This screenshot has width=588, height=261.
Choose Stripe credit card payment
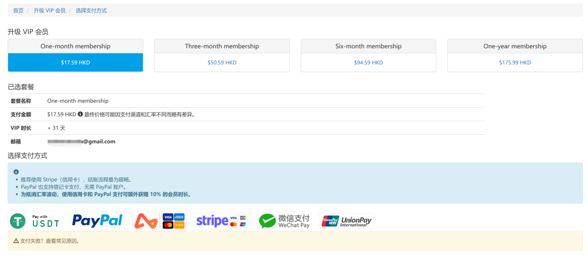tap(222, 221)
